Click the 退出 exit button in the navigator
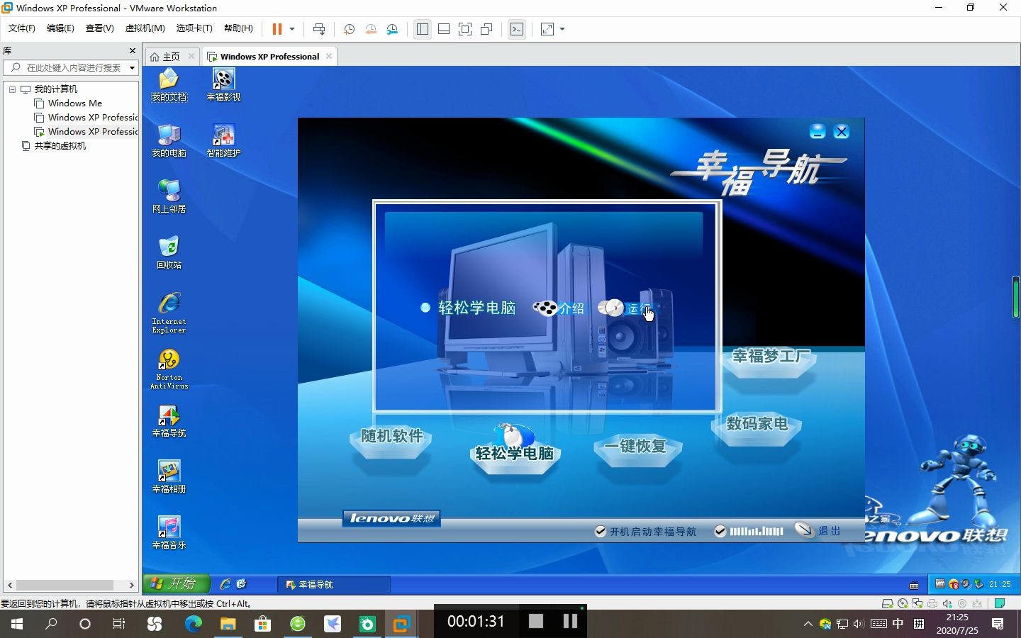The image size is (1021, 638). 818,530
